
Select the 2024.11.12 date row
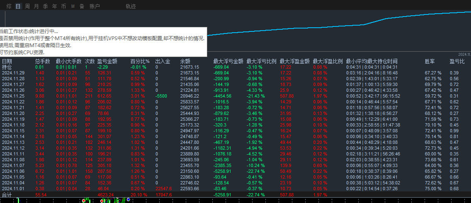coord(14,148)
